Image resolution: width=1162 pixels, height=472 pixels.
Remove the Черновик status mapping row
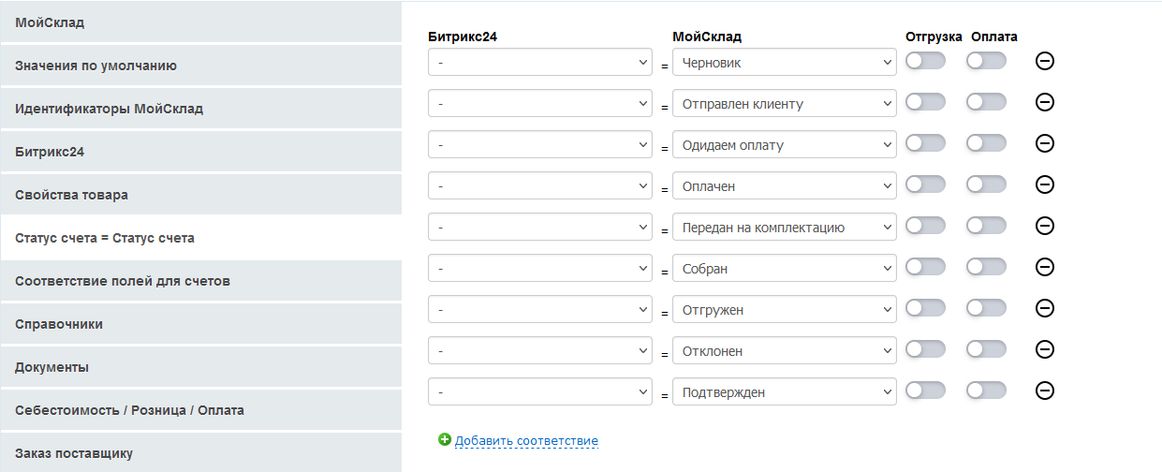click(x=1045, y=61)
